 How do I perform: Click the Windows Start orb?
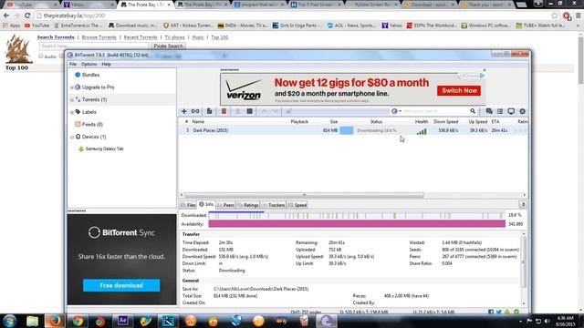coord(9,321)
